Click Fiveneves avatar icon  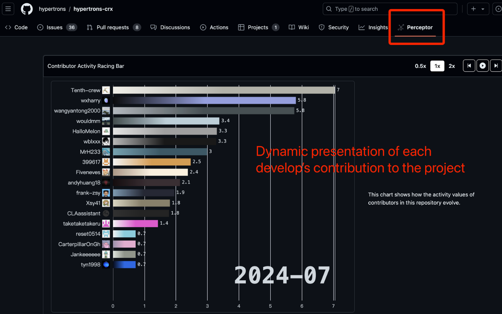106,172
